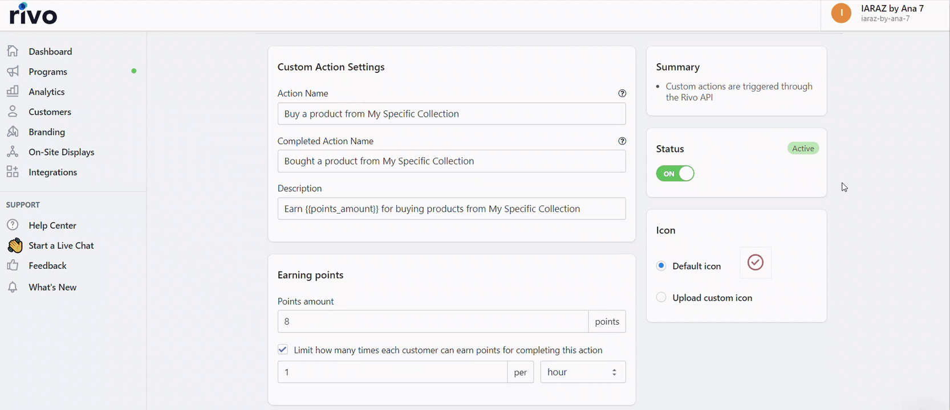Click the On-Site Displays icon

13,151
